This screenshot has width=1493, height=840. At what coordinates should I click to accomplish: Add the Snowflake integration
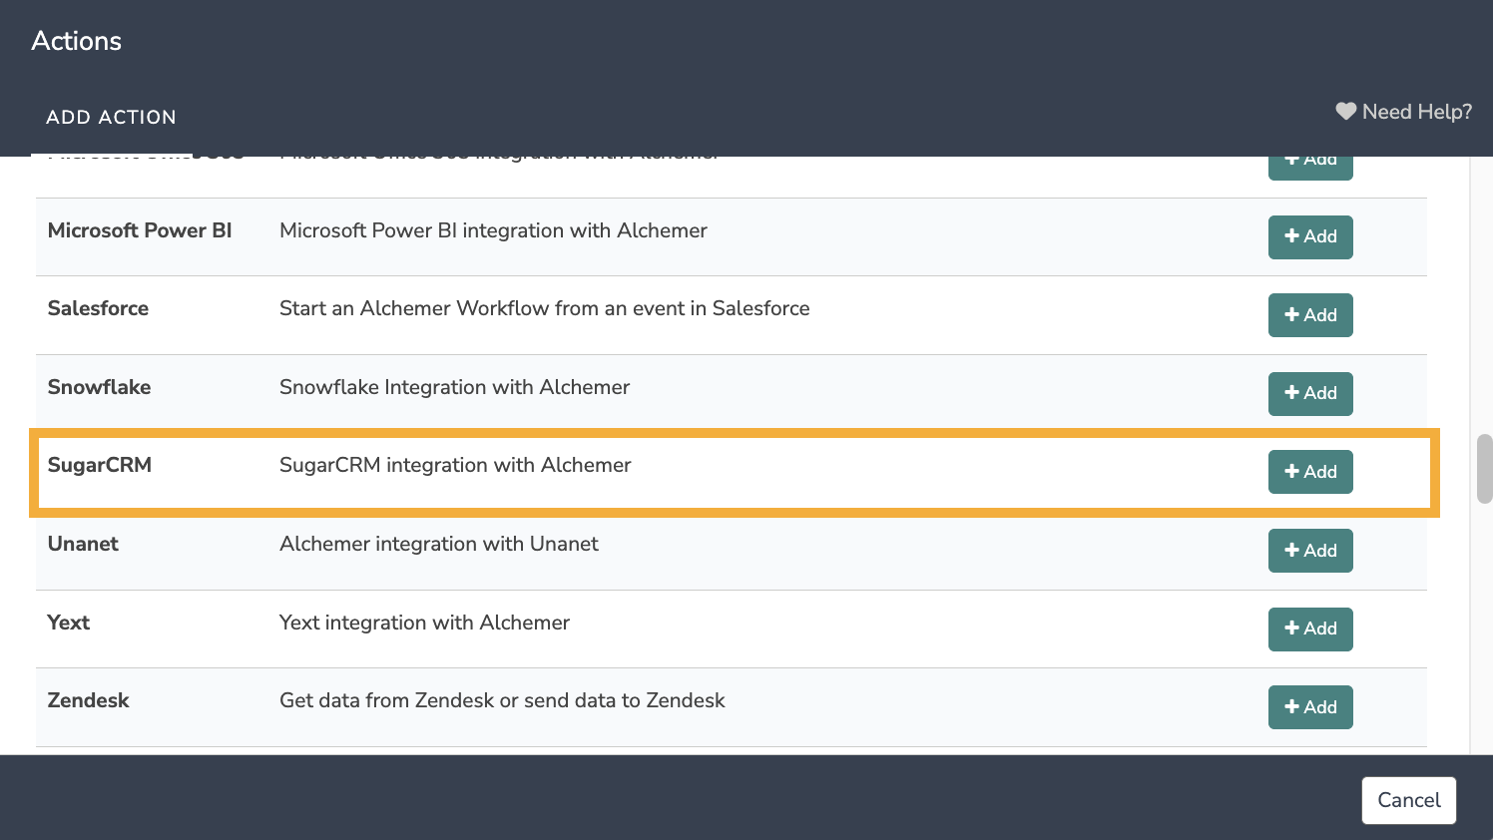coord(1309,394)
